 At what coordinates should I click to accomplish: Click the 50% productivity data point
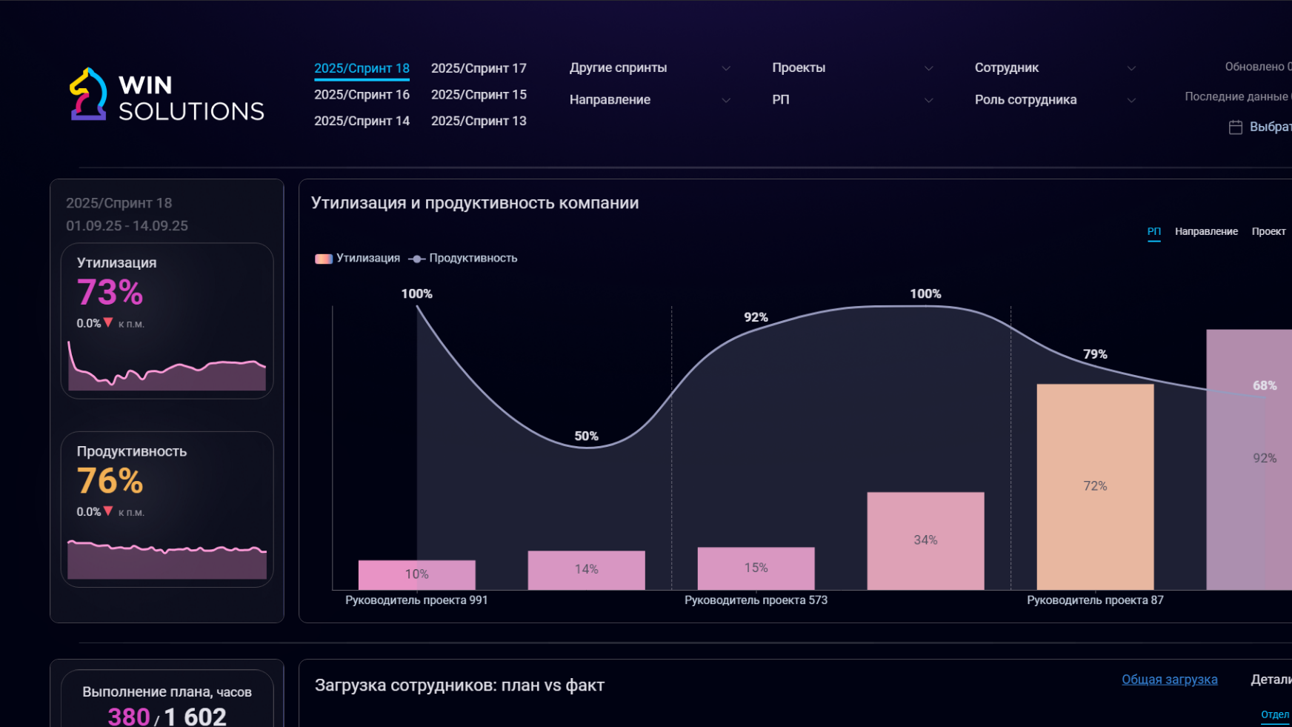coord(586,447)
